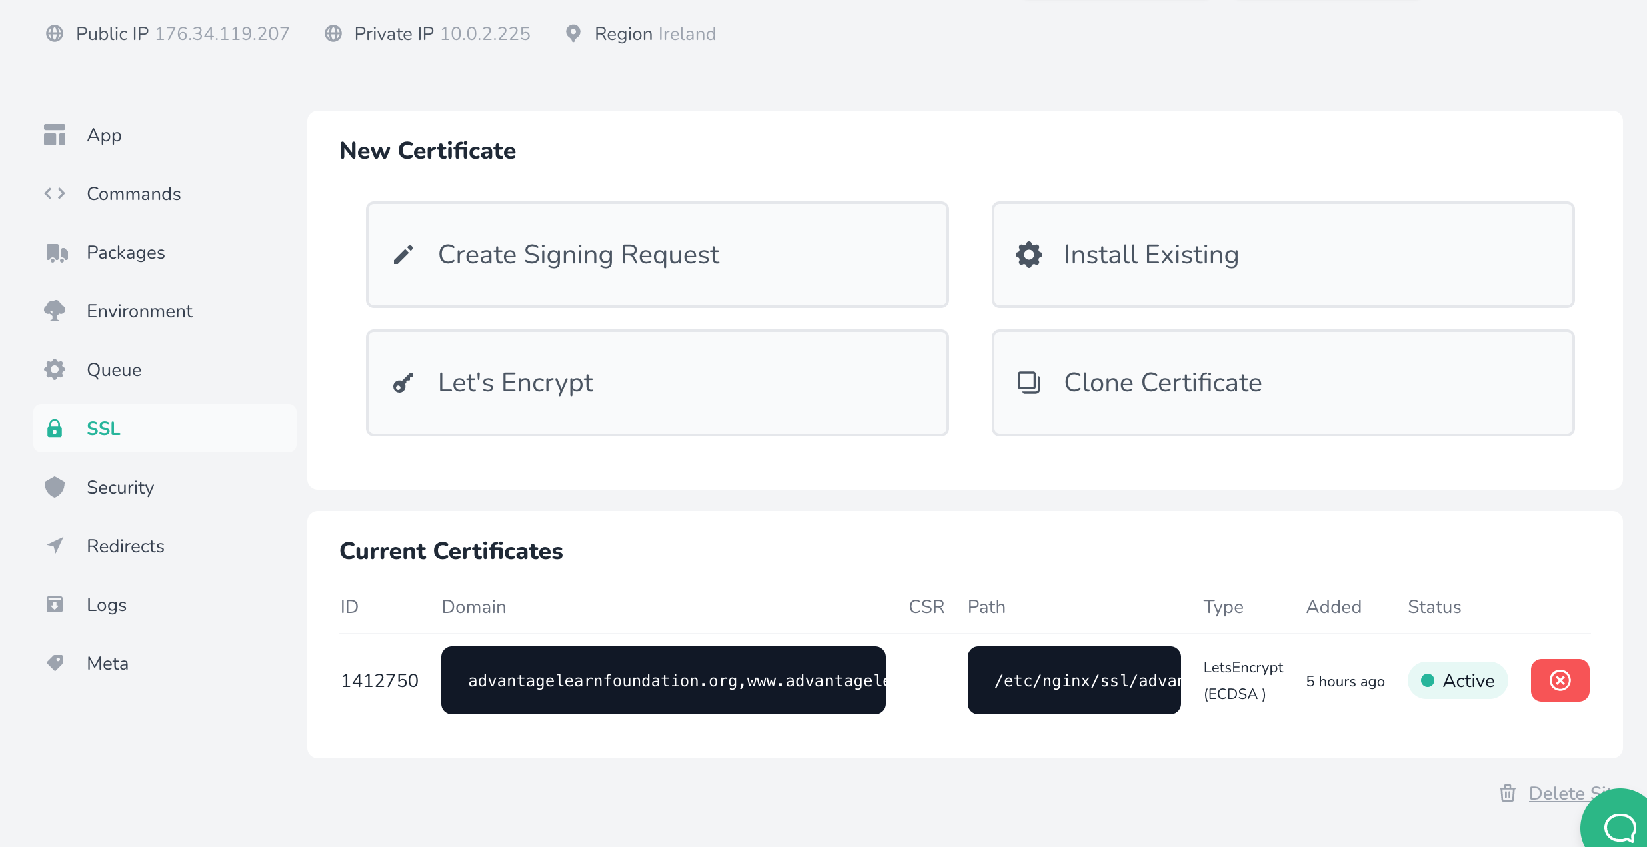Open the Logs section icon
The width and height of the screenshot is (1647, 847).
(x=55, y=604)
